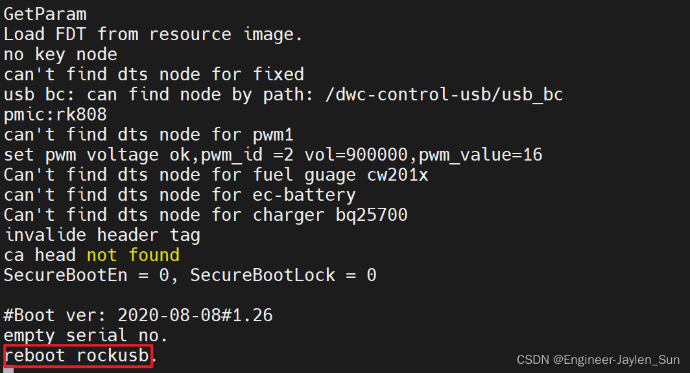Click the '#Boot ver: 2020-08-08#1.26' line

point(138,315)
